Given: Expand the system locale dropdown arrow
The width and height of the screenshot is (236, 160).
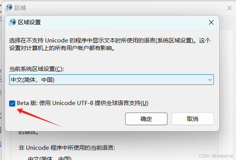Looking at the screenshot, I should pyautogui.click(x=210, y=80).
